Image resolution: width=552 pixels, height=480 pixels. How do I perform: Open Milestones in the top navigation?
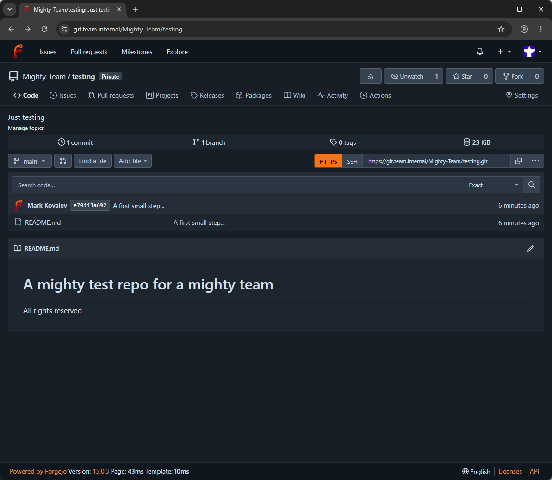137,52
